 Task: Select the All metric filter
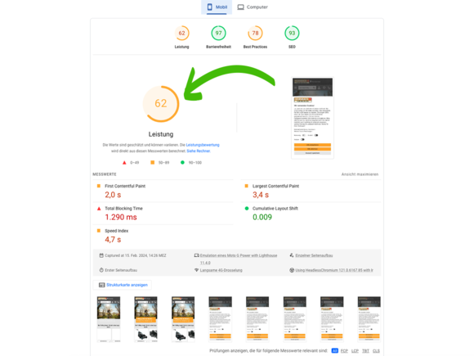tap(334, 350)
